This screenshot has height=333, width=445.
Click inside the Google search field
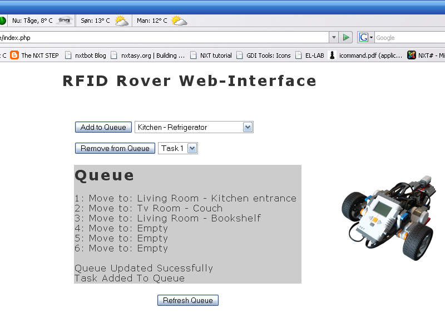point(410,38)
